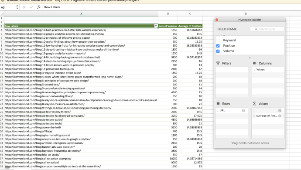Uncheck the Volume field checkbox

218,51
